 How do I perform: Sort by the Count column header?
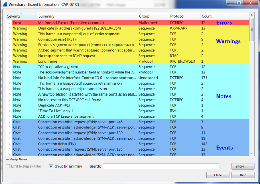[225, 16]
